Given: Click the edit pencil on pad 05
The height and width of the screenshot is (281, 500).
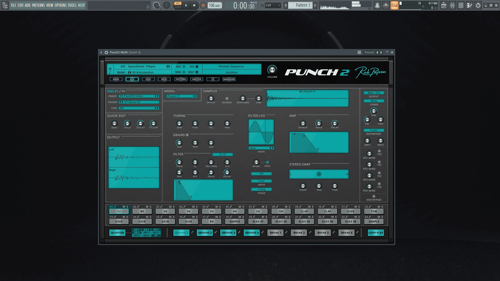Looking at the screenshot, I should [208, 207].
